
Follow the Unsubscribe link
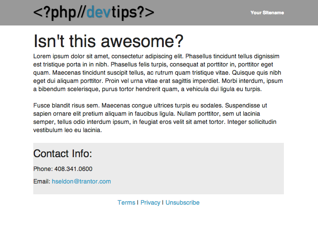(182, 202)
